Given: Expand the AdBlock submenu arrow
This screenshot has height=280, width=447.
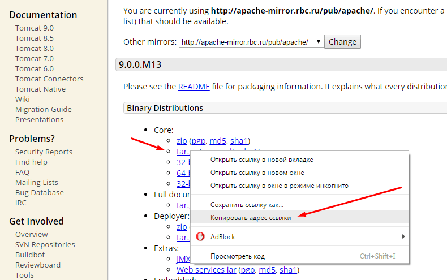Looking at the screenshot, I should pos(403,236).
